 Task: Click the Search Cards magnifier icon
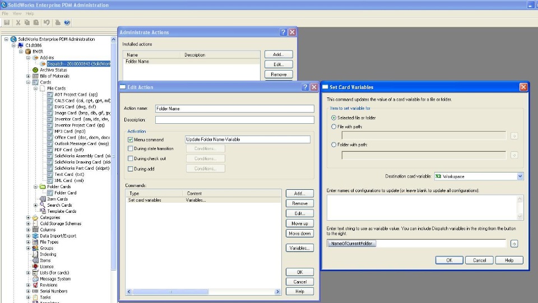43,205
